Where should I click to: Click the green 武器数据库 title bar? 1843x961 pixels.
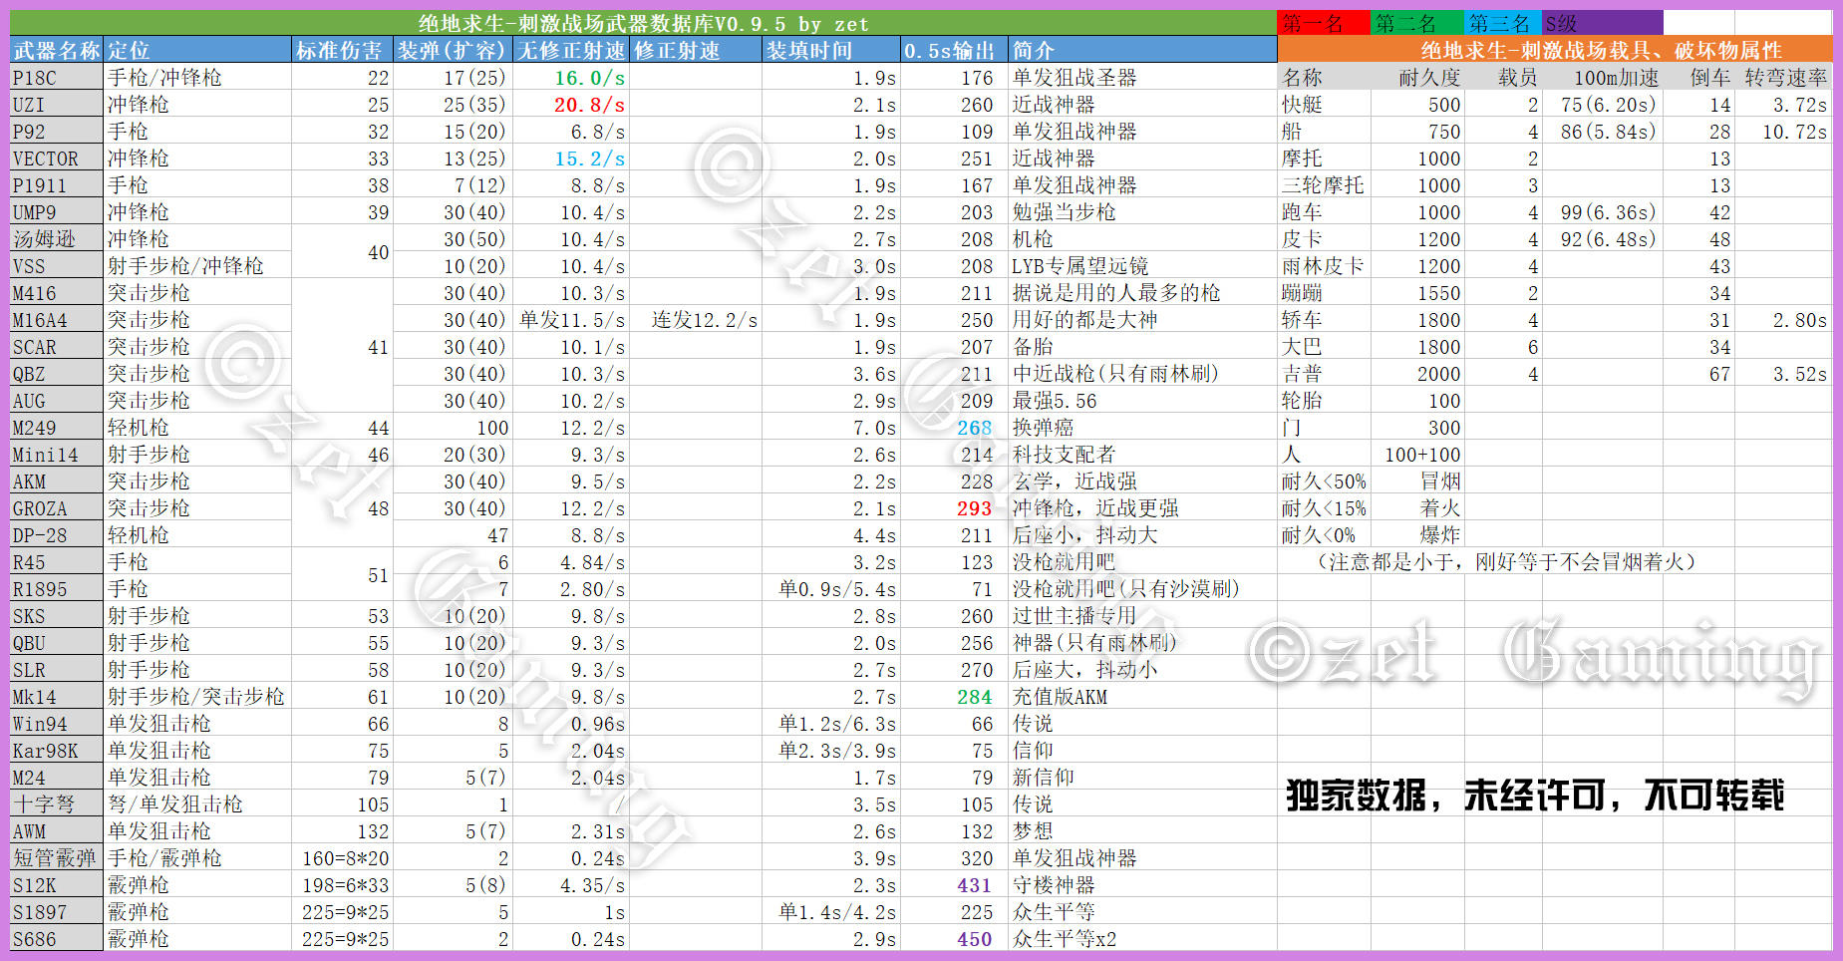tap(643, 23)
